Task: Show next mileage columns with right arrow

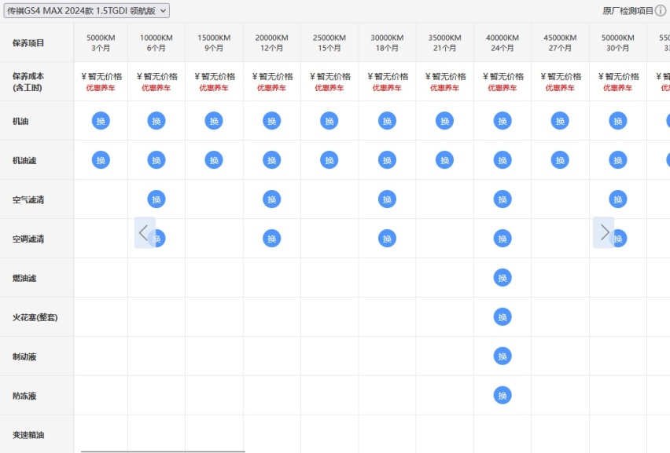Action: point(604,232)
